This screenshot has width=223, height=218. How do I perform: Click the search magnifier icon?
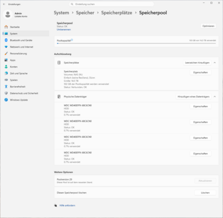(x=72, y=4)
